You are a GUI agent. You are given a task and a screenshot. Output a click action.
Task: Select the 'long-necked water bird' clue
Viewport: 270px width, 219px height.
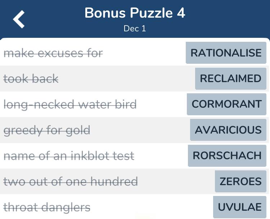point(70,104)
